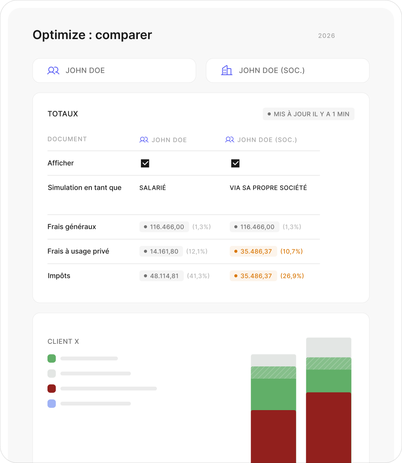Click the building icon in JOHN DOE (SOC.) card
This screenshot has width=402, height=463.
click(x=227, y=71)
